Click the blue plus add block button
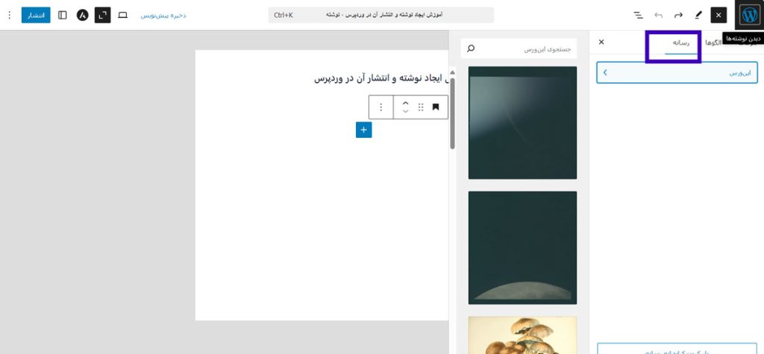Image resolution: width=764 pixels, height=354 pixels. point(363,130)
